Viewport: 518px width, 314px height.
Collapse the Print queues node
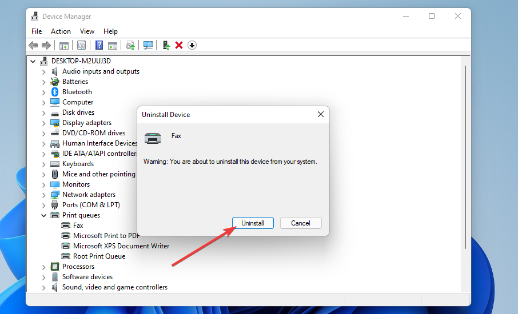pyautogui.click(x=43, y=215)
